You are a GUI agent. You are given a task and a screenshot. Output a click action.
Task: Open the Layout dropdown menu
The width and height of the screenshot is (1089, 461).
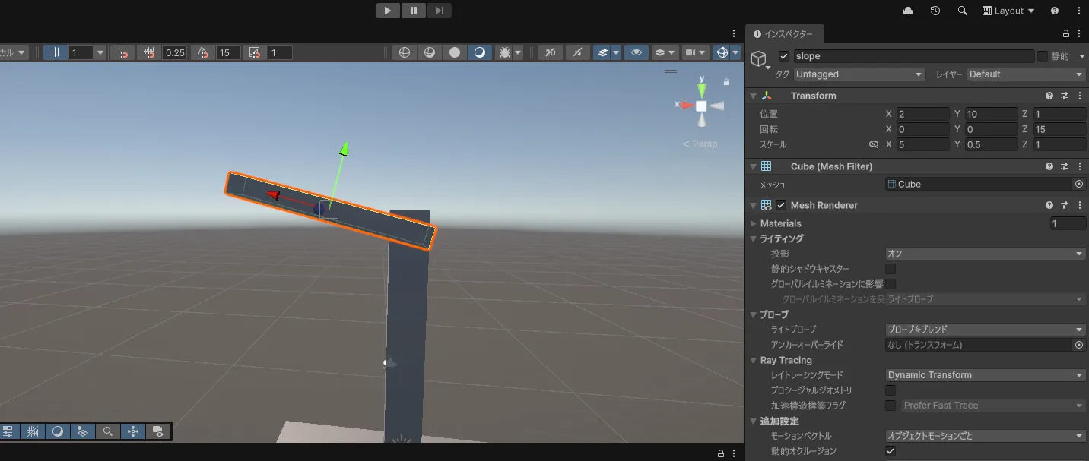pyautogui.click(x=1008, y=11)
